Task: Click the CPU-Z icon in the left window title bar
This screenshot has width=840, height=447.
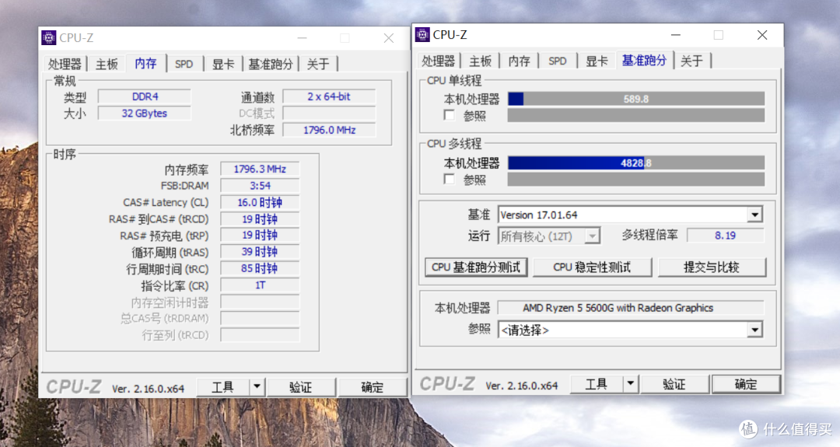Action: pos(49,37)
